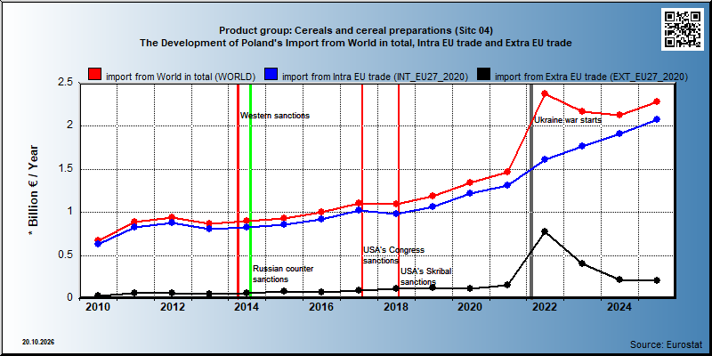This screenshot has height=356, width=712.
Task: Click the y-axis value 2.5
Action: 66,82
